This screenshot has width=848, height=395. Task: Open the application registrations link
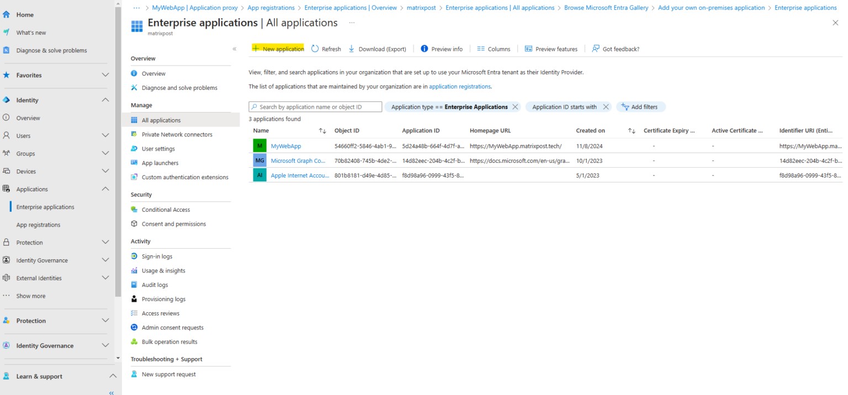(459, 86)
